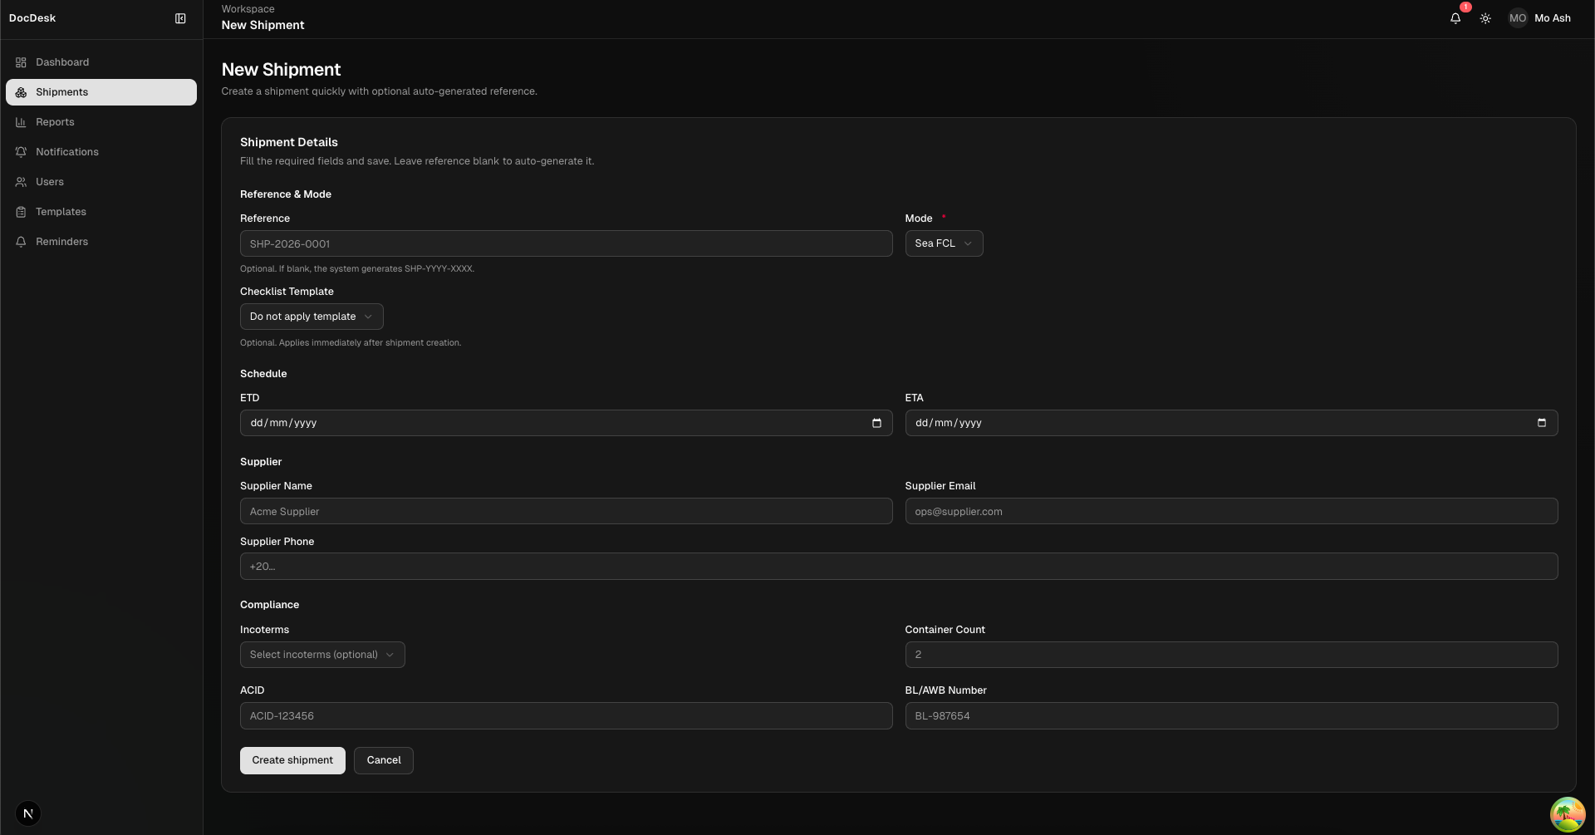Focus the Supplier Name field

click(x=567, y=511)
